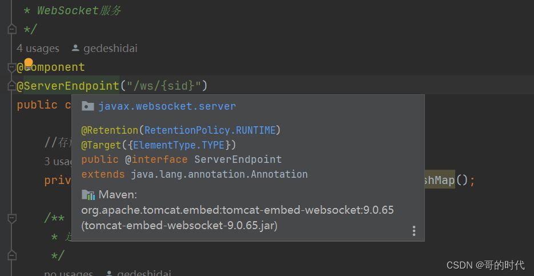Open the javax.websocket.server package link
This screenshot has width=534, height=276.
pos(167,106)
